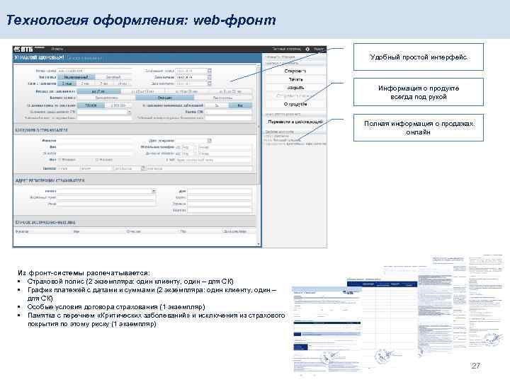Screen dimensions: 510x382
Task: Click the Имя input field
Action: coord(95,147)
